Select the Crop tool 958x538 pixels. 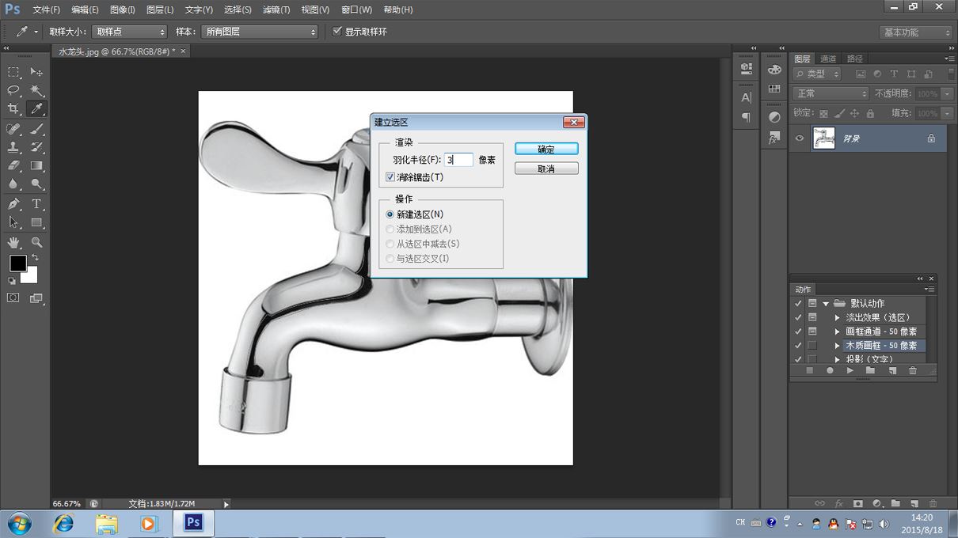pyautogui.click(x=13, y=109)
